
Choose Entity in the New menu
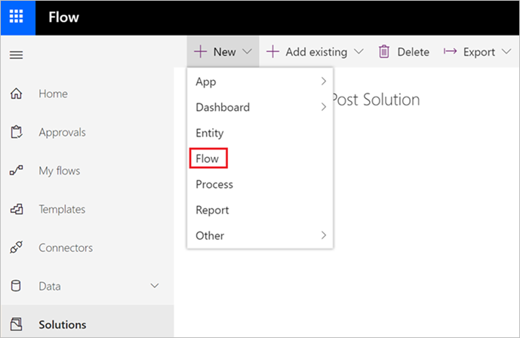pyautogui.click(x=260, y=133)
